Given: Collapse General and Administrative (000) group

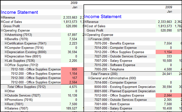Looking at the screenshot, I should pos(89,78).
